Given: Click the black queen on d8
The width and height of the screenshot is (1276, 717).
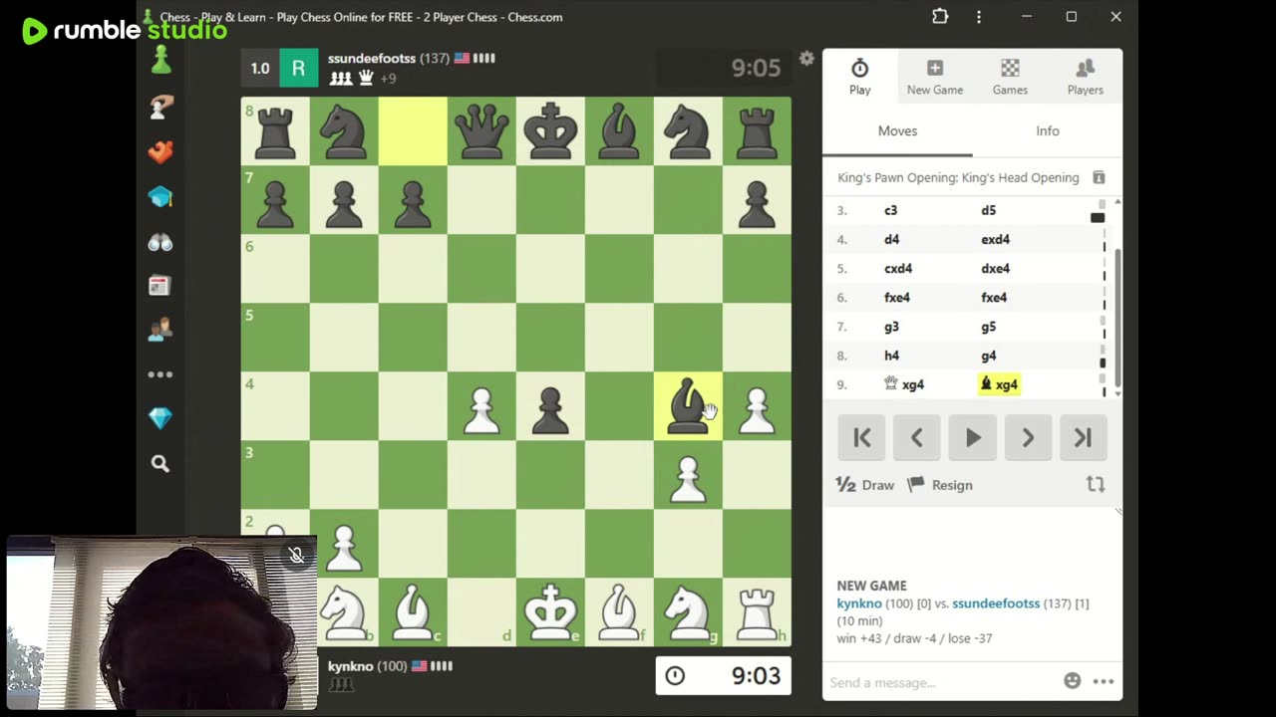Looking at the screenshot, I should click(481, 131).
